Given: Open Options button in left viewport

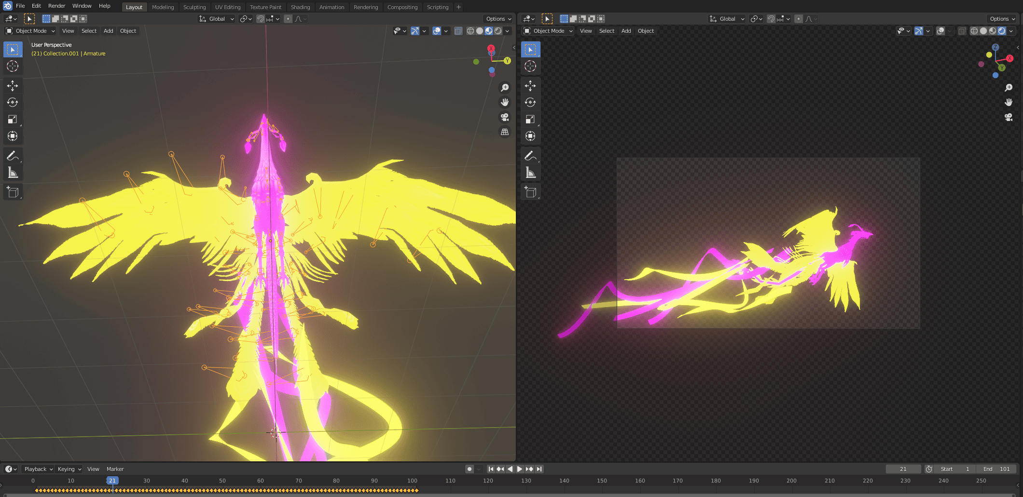Looking at the screenshot, I should pyautogui.click(x=498, y=19).
